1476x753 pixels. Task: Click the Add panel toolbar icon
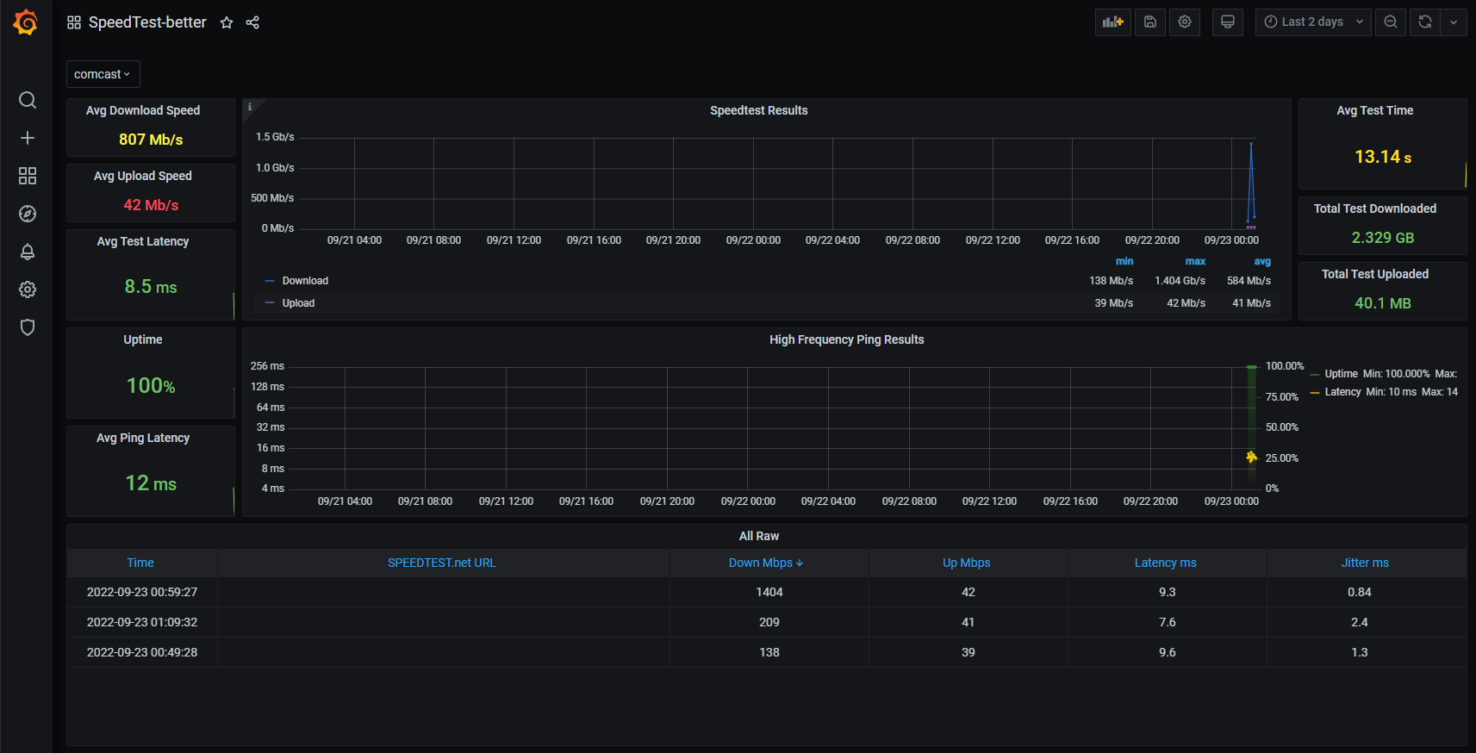pos(1113,22)
